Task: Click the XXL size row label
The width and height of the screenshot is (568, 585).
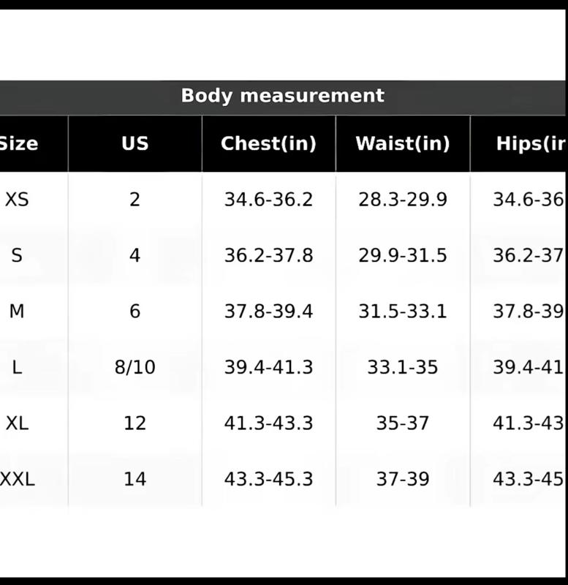Action: point(17,479)
